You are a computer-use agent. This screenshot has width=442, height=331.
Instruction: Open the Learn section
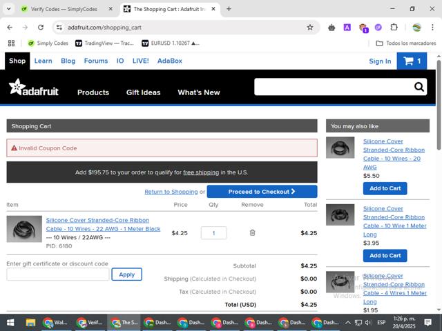(43, 61)
